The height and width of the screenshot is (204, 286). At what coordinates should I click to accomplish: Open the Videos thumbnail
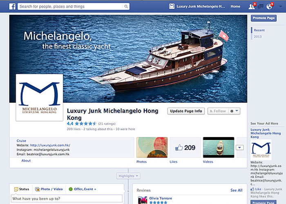click(x=218, y=147)
